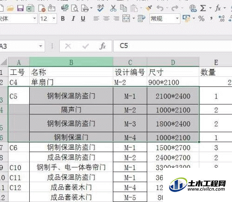The height and width of the screenshot is (202, 232).
Task: Select the cell containing 1800*2400
Action: [173, 123]
